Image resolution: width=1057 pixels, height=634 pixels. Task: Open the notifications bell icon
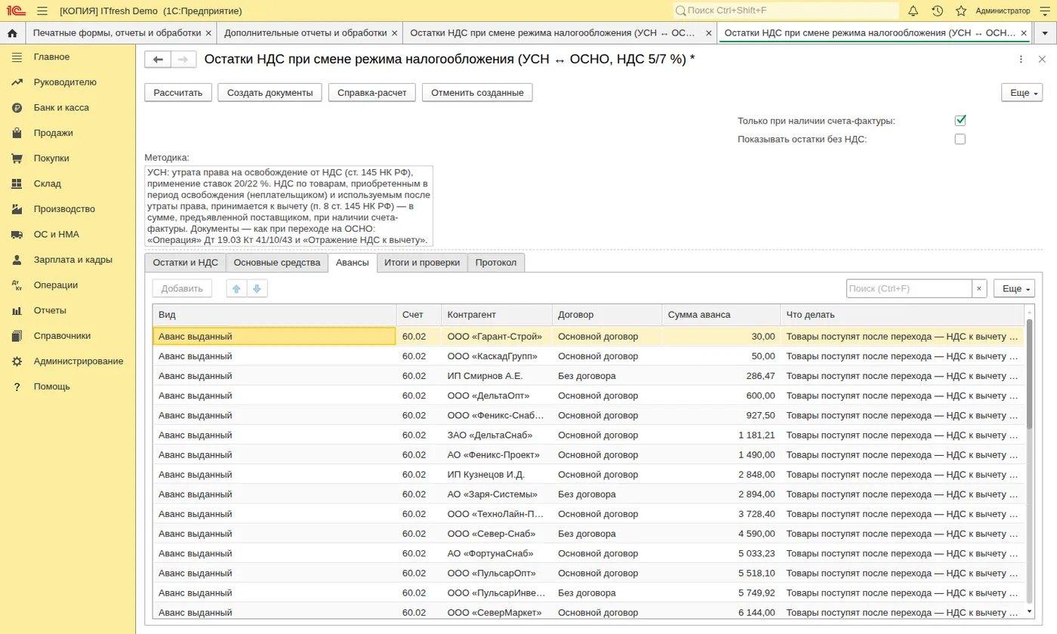913,11
